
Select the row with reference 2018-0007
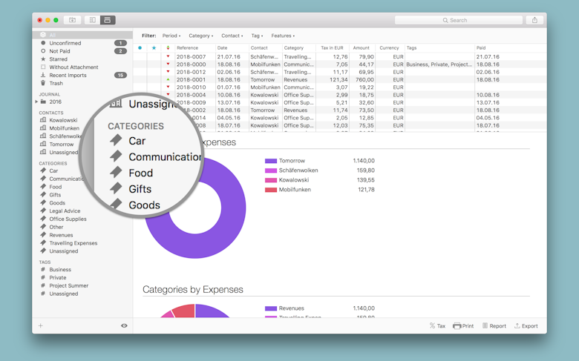click(340, 57)
